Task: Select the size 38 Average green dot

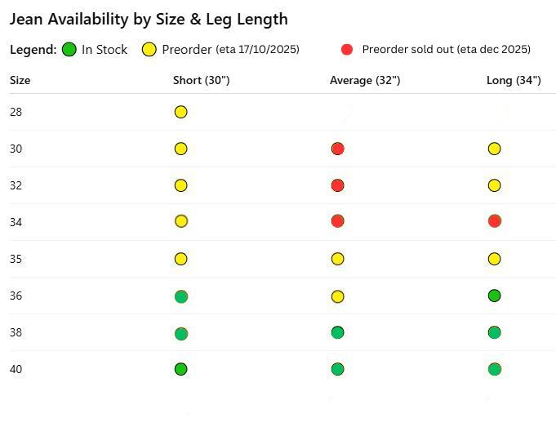Action: click(337, 332)
